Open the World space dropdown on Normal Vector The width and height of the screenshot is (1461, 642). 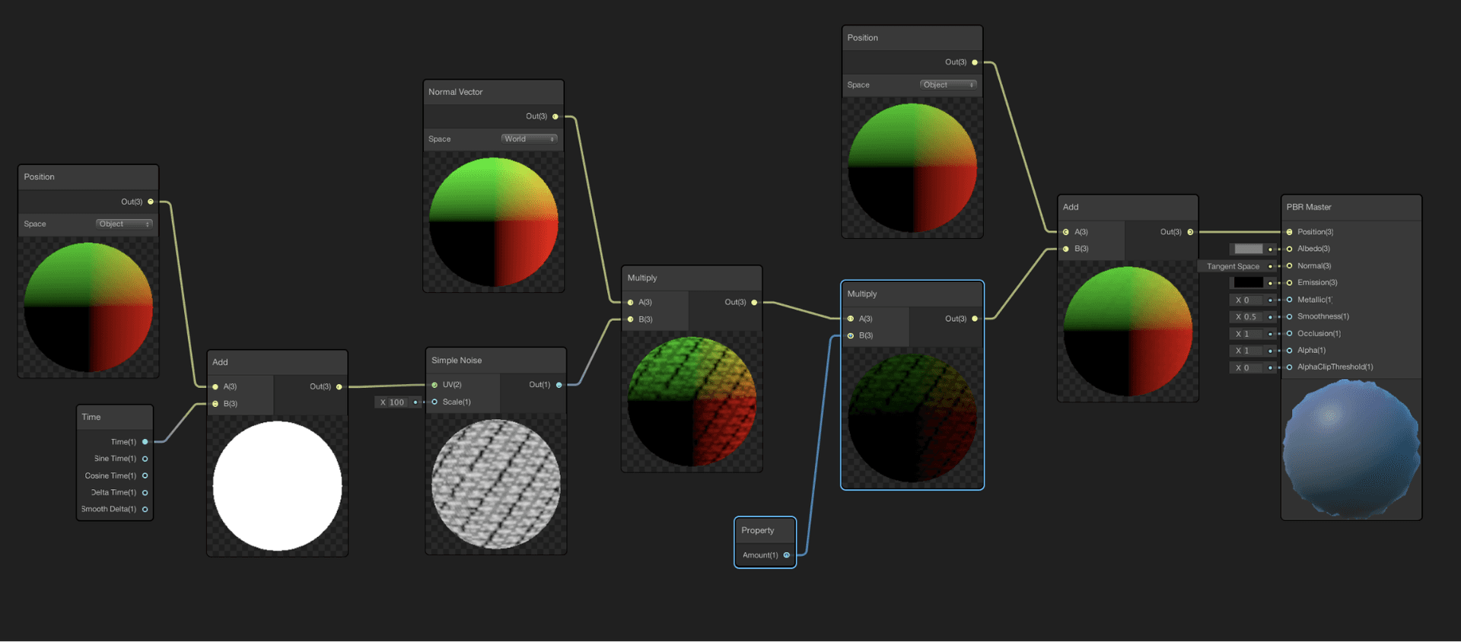(x=529, y=139)
